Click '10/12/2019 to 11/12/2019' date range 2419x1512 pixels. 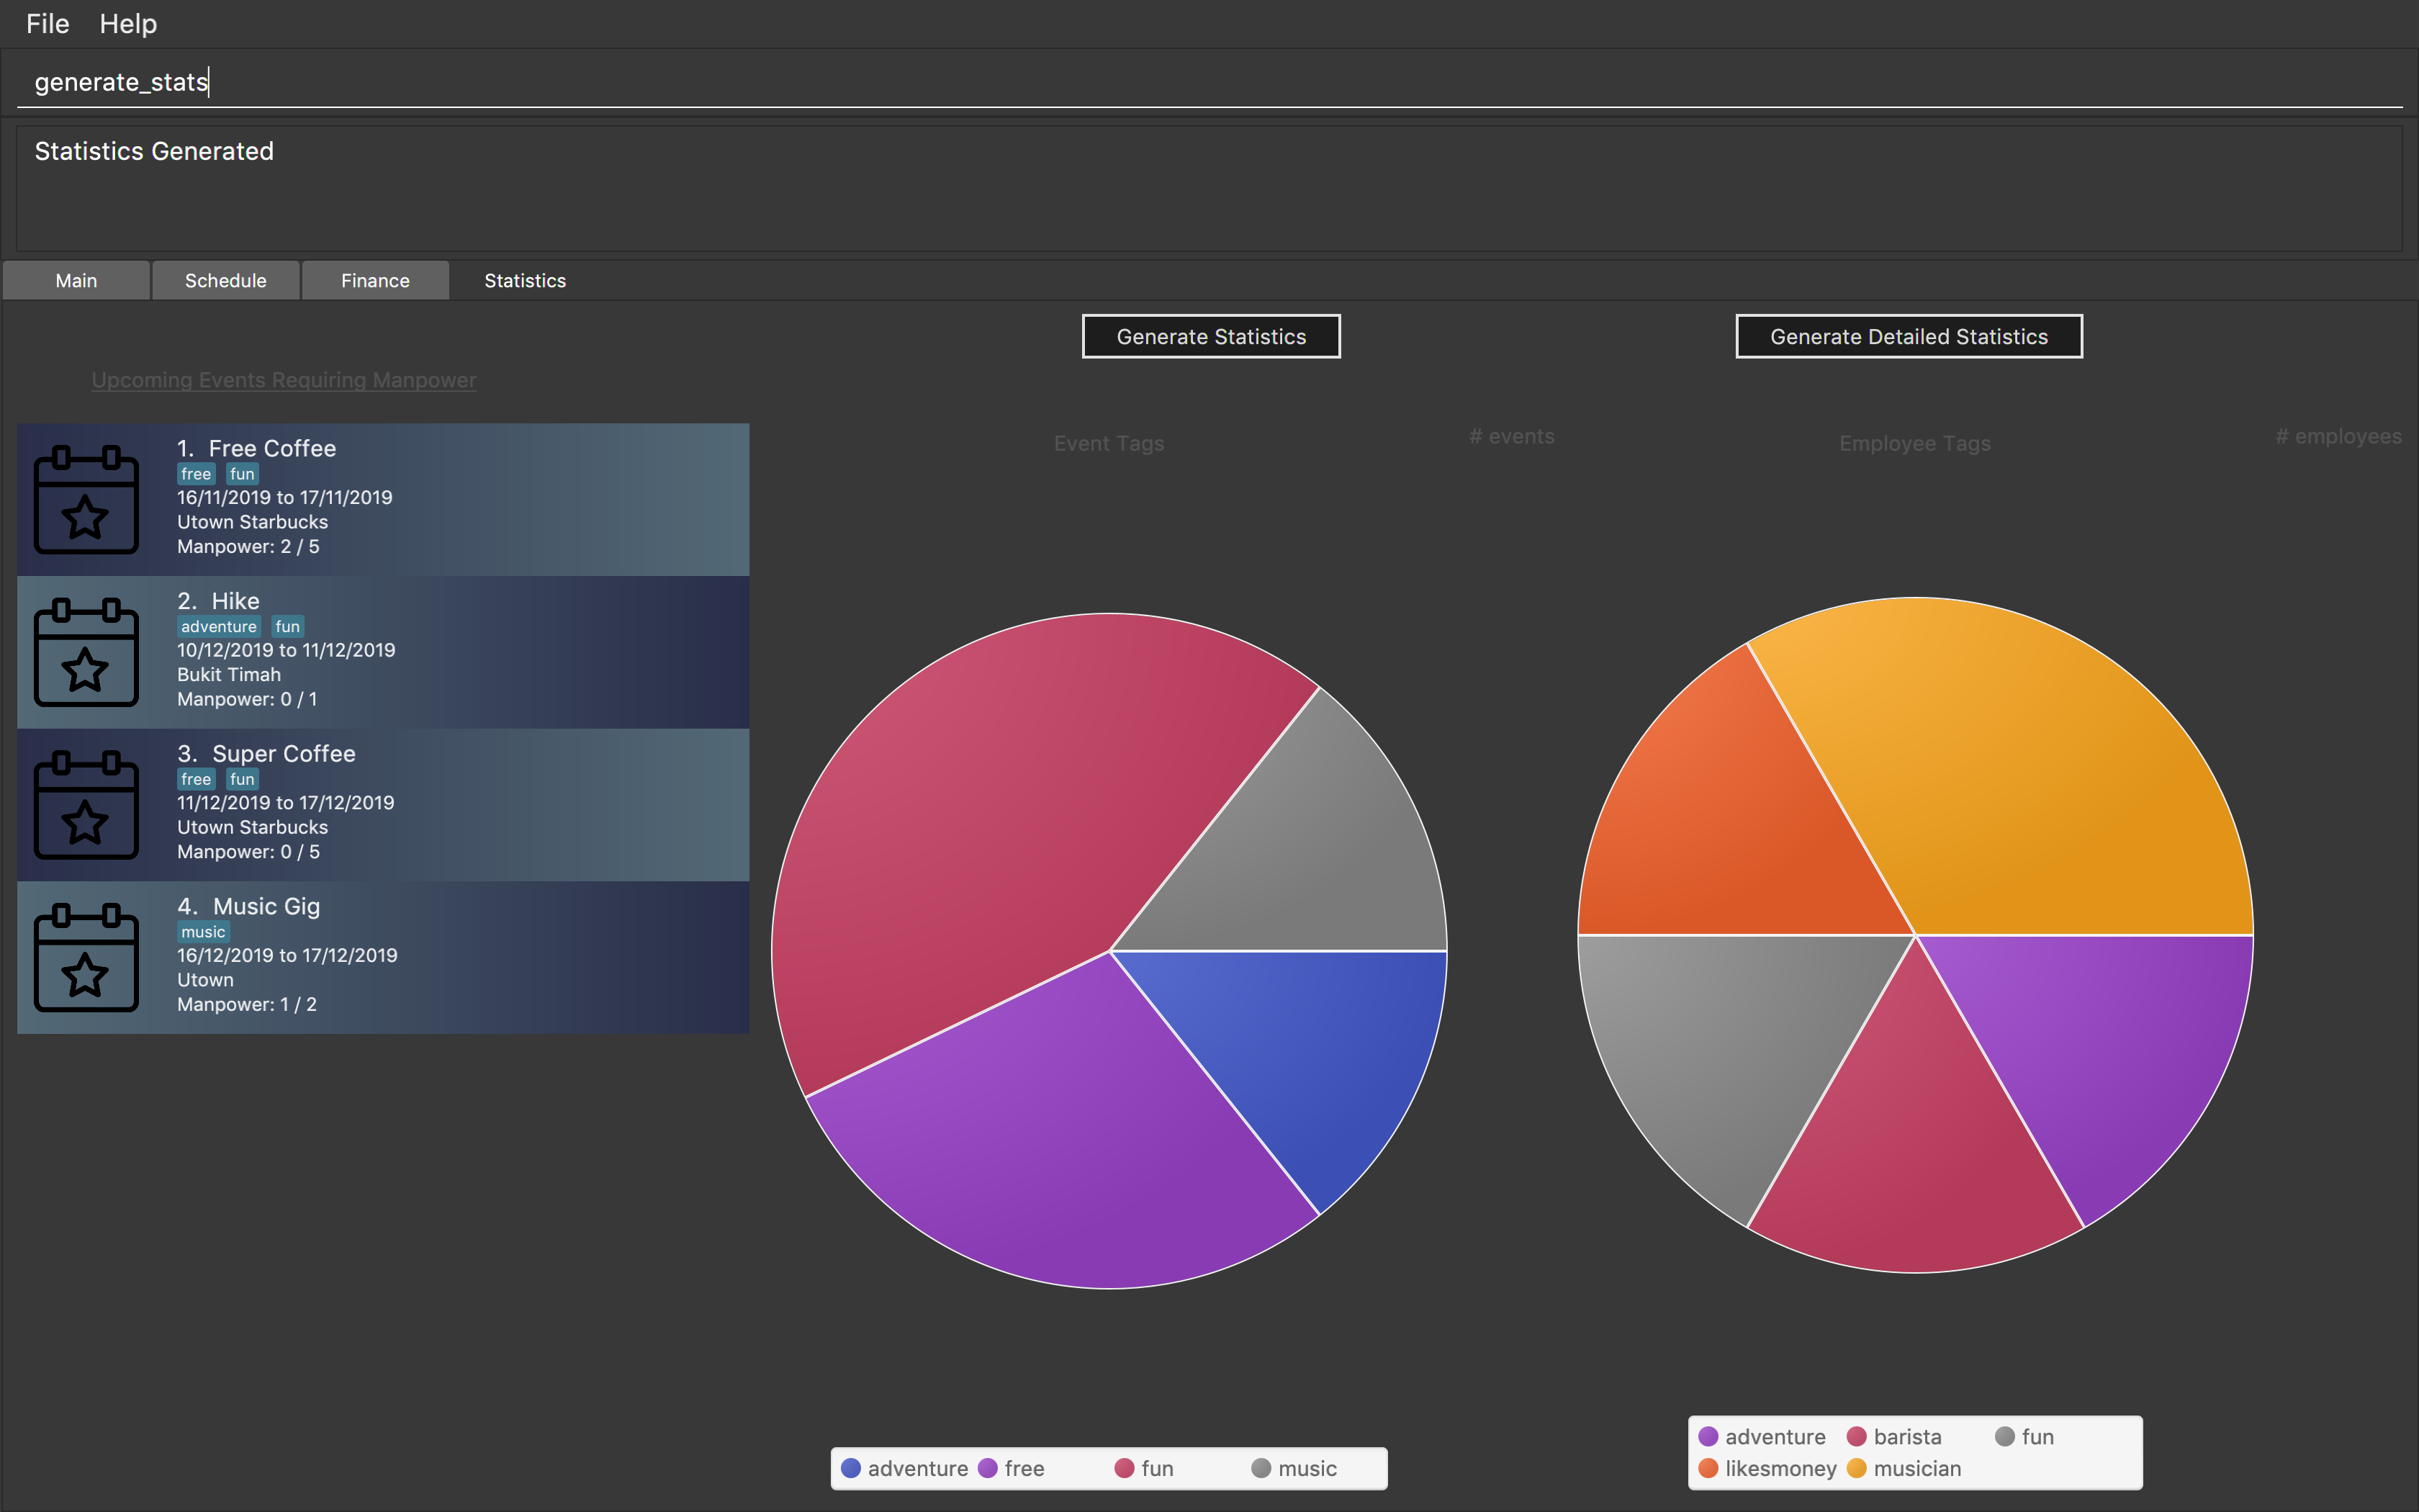(x=286, y=650)
